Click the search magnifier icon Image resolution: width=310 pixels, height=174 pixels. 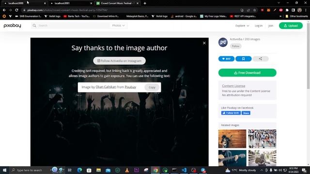(34, 26)
